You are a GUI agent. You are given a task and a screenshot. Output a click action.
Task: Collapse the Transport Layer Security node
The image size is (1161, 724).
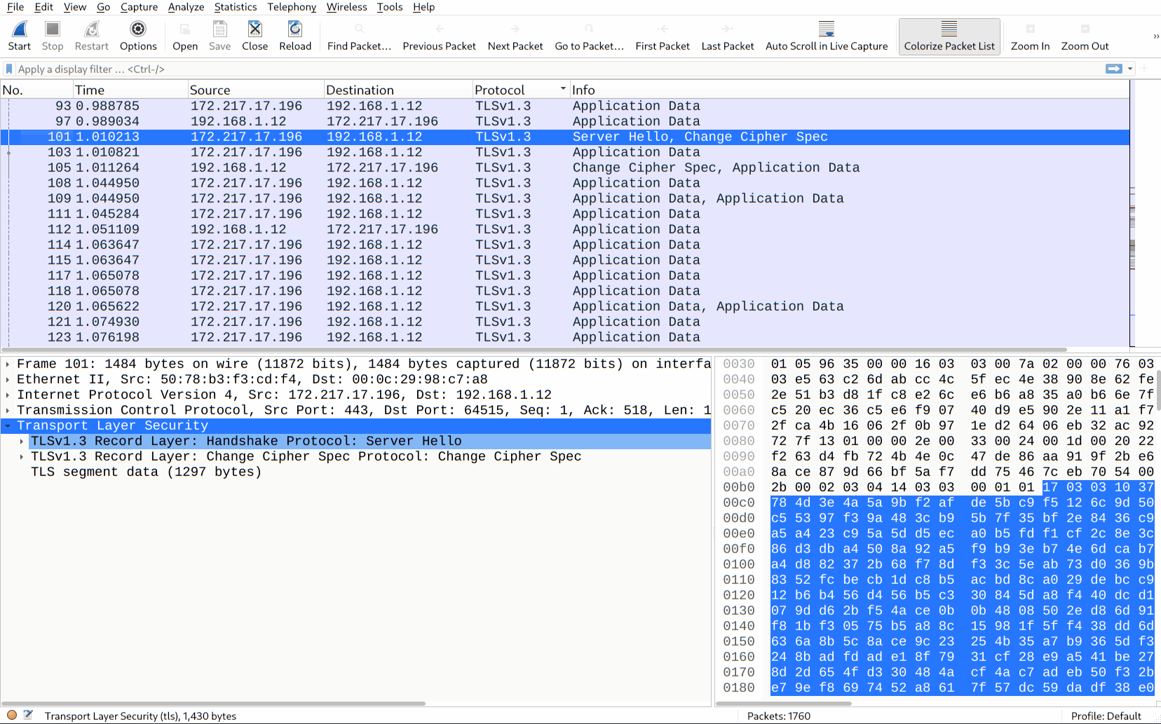(8, 425)
